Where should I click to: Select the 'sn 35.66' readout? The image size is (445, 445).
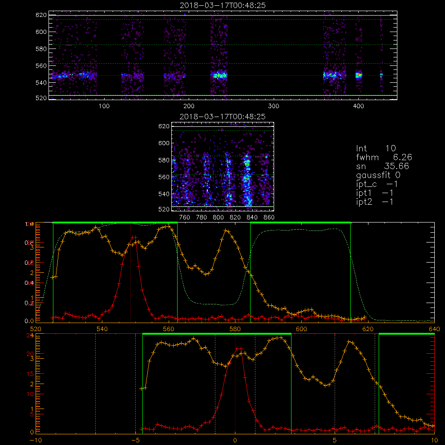[383, 166]
